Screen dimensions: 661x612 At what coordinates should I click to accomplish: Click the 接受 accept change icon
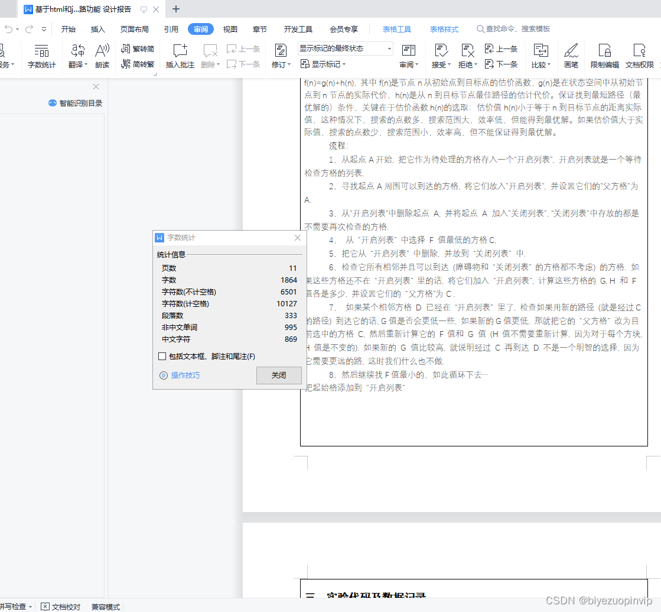click(x=441, y=51)
